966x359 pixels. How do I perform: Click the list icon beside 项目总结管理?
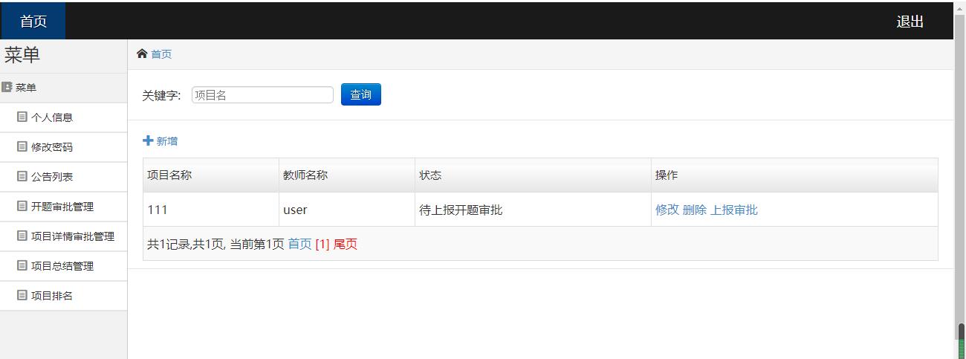pos(22,265)
